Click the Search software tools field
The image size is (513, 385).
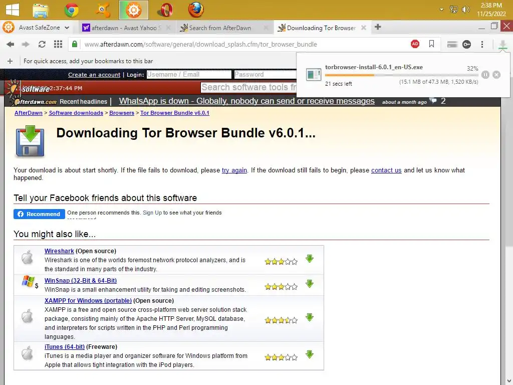[248, 87]
